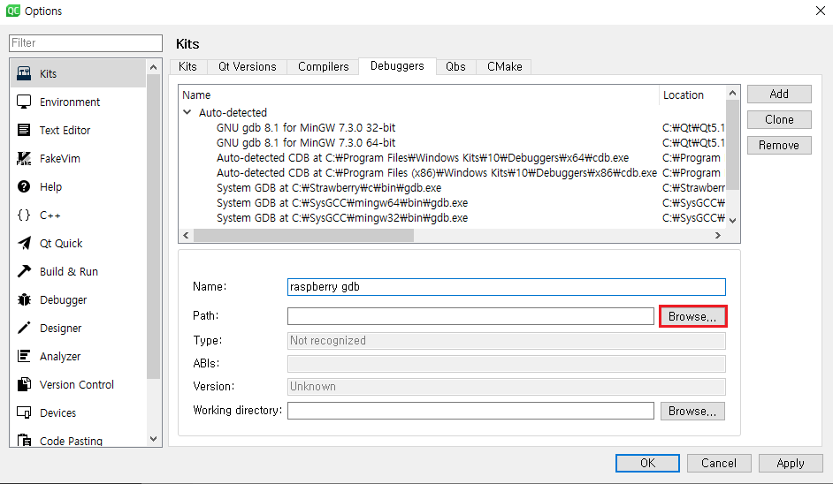Select the Kits monitor icon in sidebar
The width and height of the screenshot is (833, 484).
(x=24, y=73)
